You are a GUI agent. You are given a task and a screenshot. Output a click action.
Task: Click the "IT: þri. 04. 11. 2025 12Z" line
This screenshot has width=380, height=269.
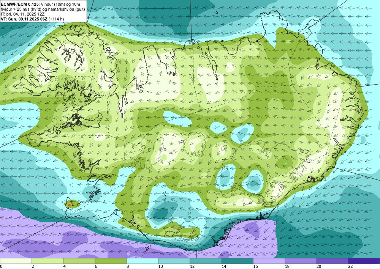(x=23, y=14)
